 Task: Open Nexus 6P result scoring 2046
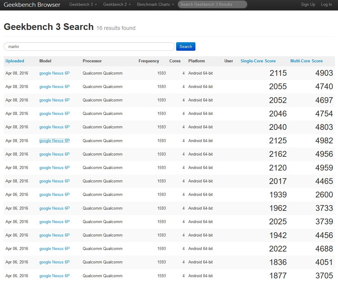[54, 114]
